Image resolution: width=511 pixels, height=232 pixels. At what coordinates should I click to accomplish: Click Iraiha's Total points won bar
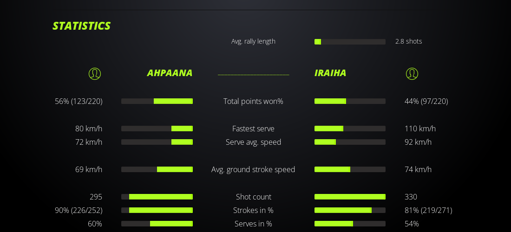point(350,101)
